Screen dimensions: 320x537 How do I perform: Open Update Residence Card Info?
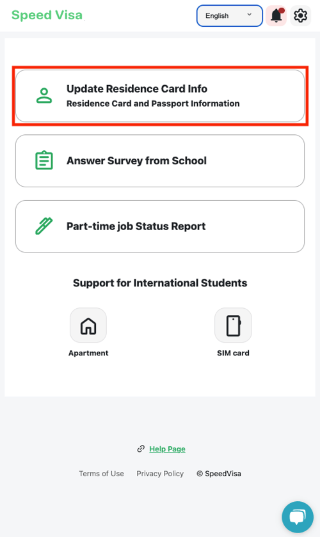[x=160, y=96]
